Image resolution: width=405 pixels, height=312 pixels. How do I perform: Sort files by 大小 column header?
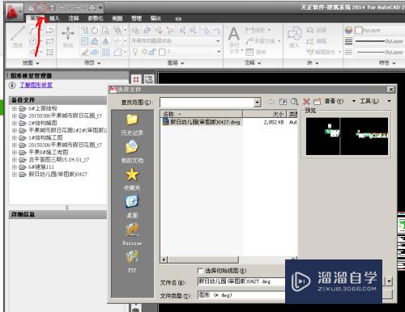pos(264,114)
